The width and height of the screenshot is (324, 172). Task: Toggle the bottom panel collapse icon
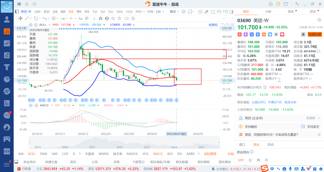tap(16, 162)
